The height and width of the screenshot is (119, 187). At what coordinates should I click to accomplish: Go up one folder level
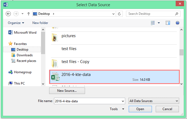29,14
